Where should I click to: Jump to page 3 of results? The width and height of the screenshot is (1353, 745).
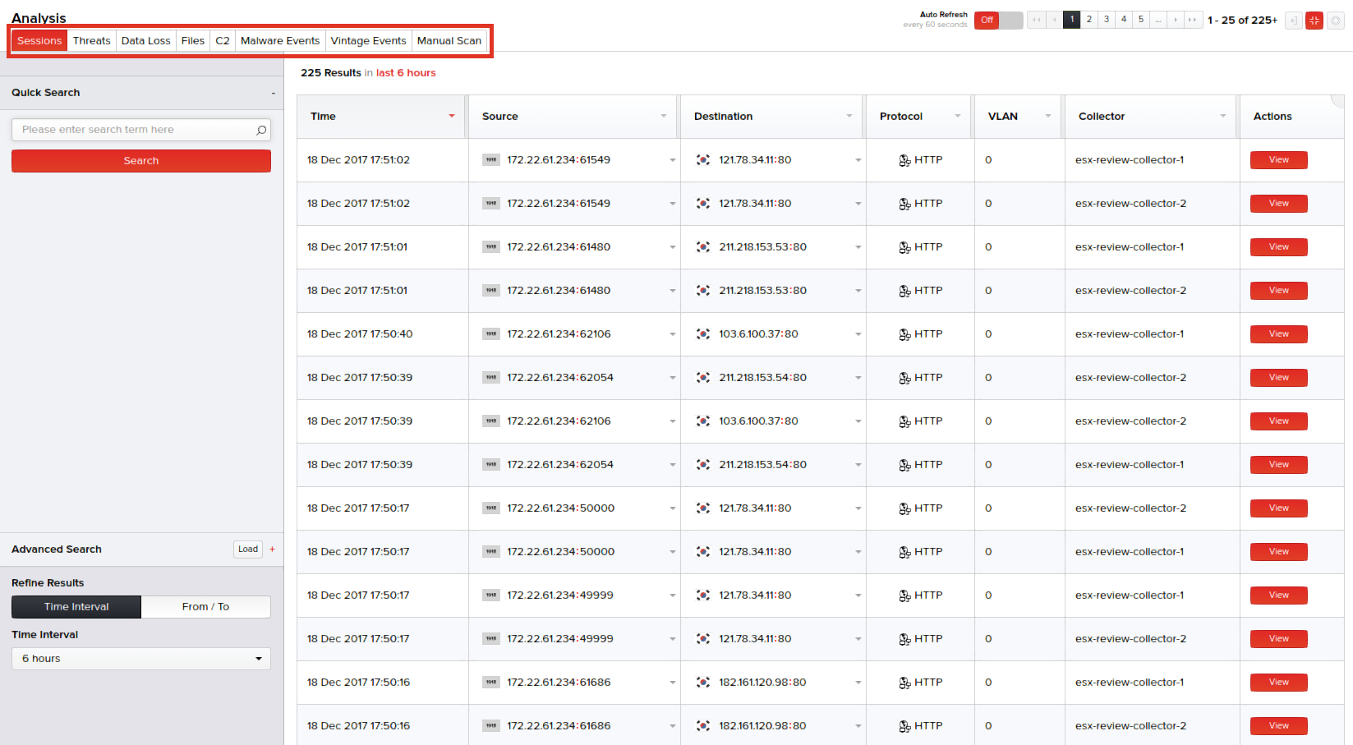[x=1106, y=20]
